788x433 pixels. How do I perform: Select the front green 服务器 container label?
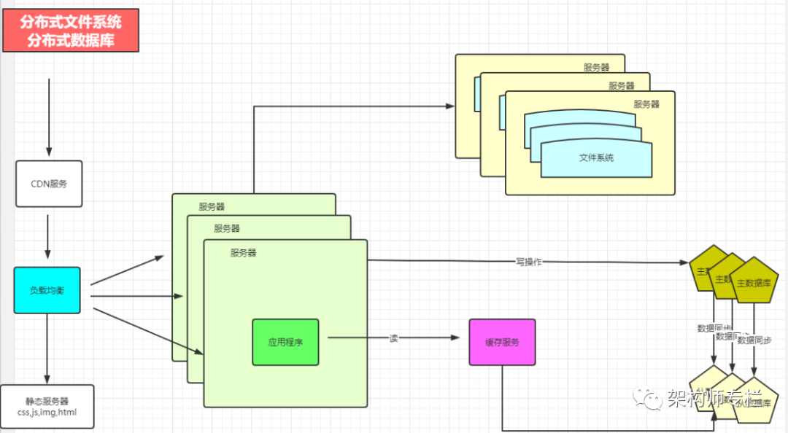tap(243, 253)
